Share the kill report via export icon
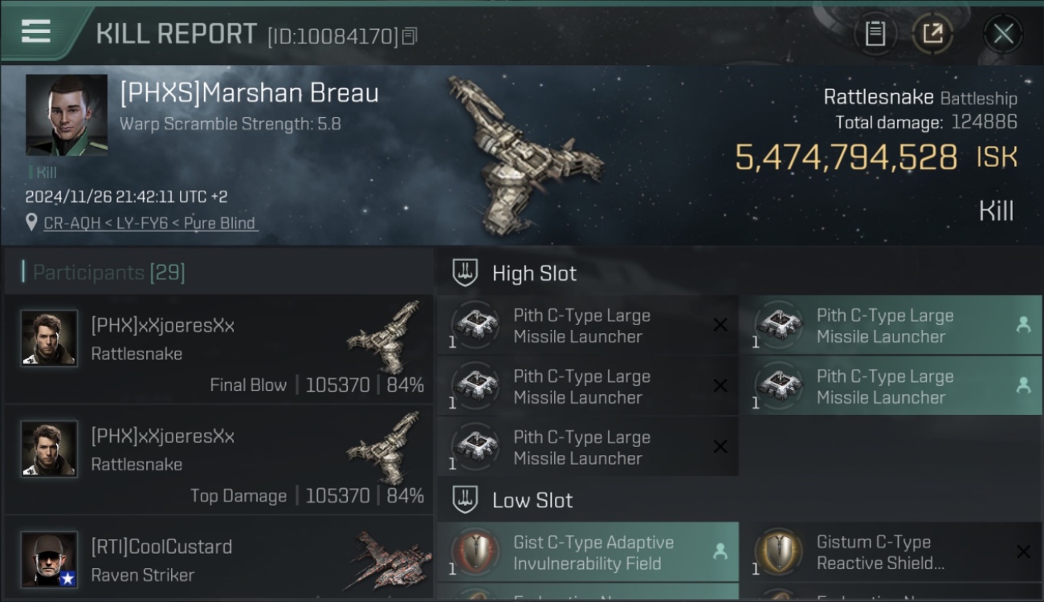This screenshot has width=1044, height=602. click(932, 34)
